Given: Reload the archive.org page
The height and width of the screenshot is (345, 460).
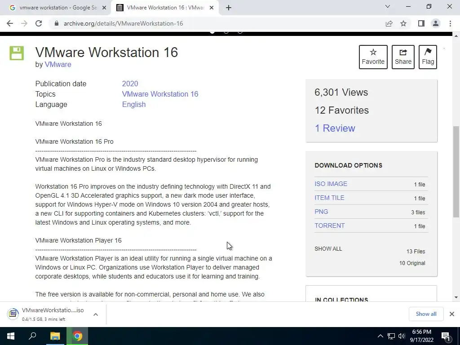Looking at the screenshot, I should pyautogui.click(x=39, y=23).
